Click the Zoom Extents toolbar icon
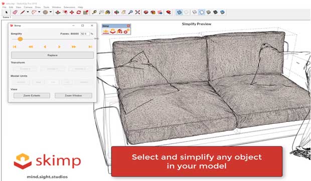This screenshot has height=181, width=311. coord(137,13)
